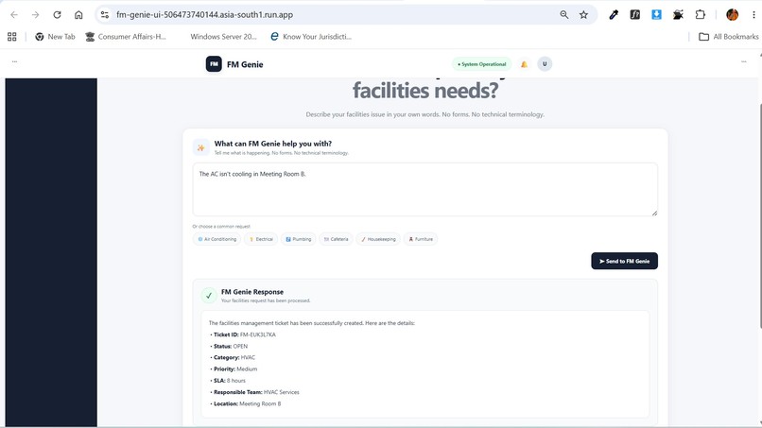Click the 'Priority: Medium' line
Viewport: 762px width, 428px height.
click(x=235, y=369)
